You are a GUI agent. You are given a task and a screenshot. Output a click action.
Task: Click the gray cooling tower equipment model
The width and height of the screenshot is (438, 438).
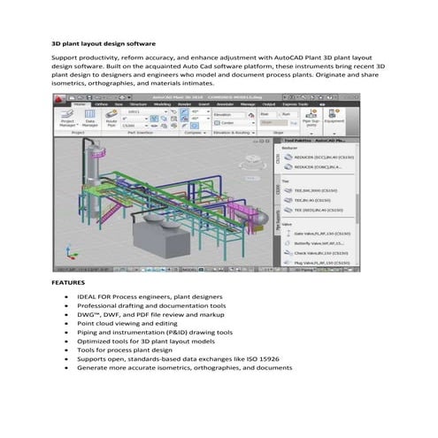tap(161, 237)
